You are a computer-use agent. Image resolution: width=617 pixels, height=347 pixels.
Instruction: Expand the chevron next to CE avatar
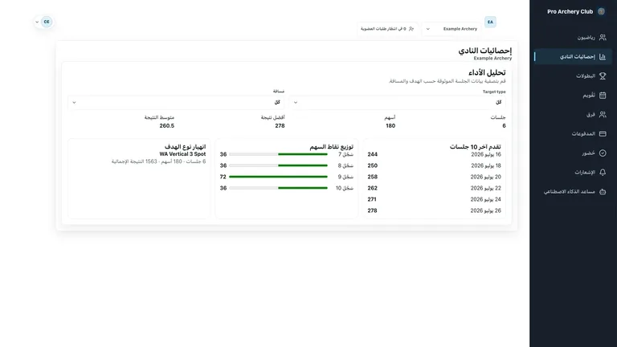(x=37, y=22)
